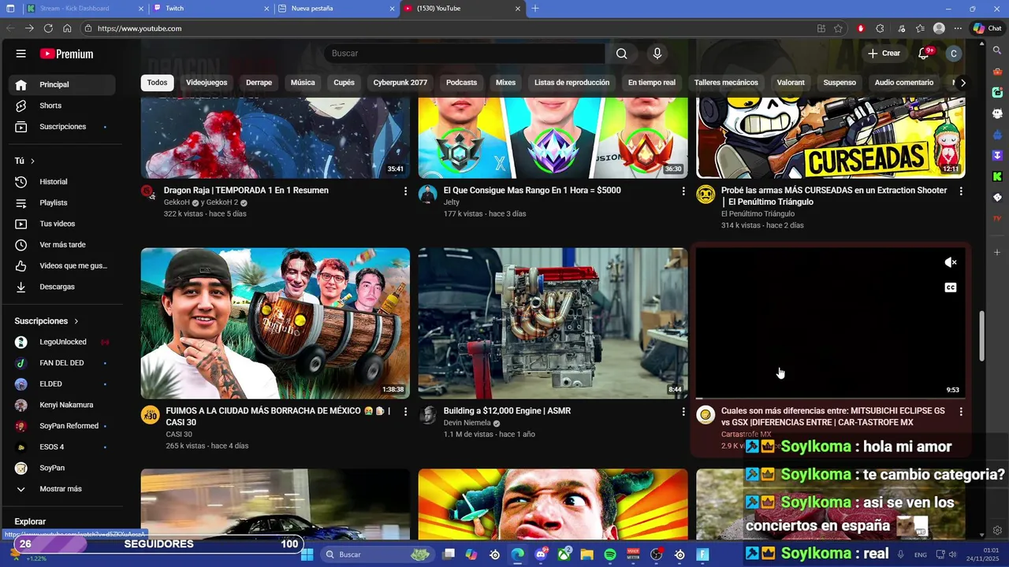This screenshot has height=567, width=1009.
Task: Start voice search with microphone icon
Action: tap(657, 54)
